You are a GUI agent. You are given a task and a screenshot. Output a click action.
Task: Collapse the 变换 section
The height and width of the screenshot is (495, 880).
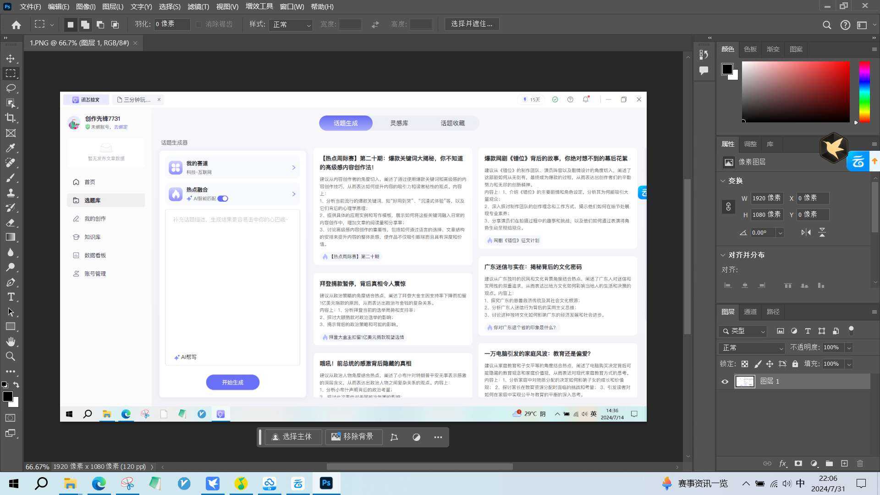point(723,181)
